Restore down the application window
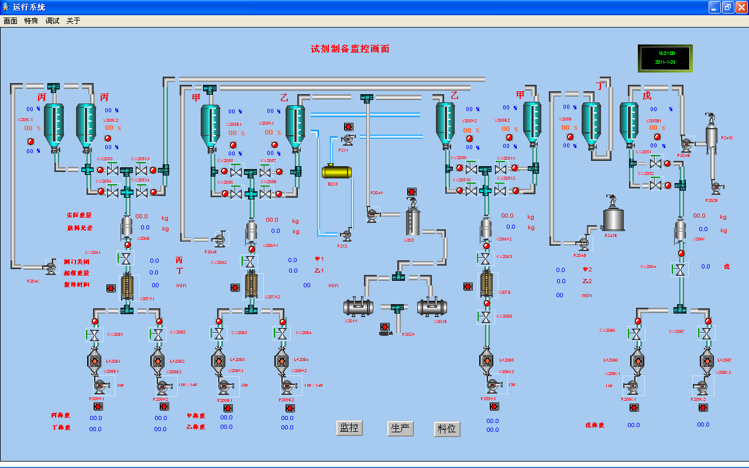The image size is (749, 468). 727,7
